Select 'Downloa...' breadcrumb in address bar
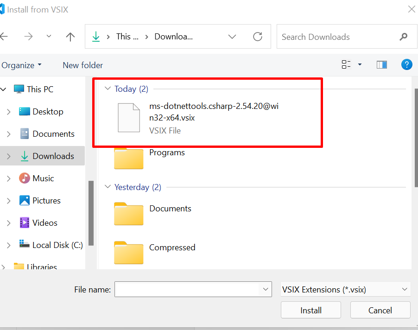Image resolution: width=418 pixels, height=330 pixels. pos(173,37)
